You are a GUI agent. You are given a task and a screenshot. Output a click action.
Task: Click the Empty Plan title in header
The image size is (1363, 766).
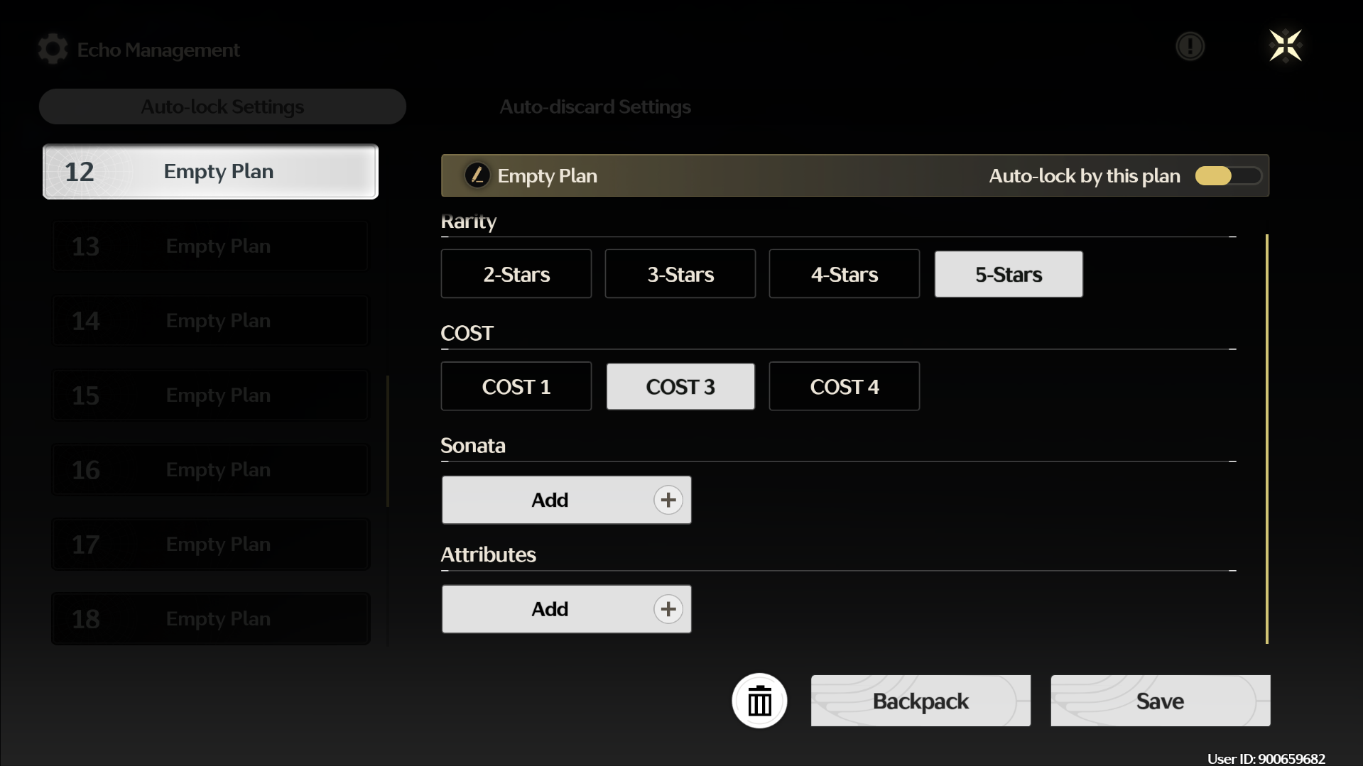[547, 176]
